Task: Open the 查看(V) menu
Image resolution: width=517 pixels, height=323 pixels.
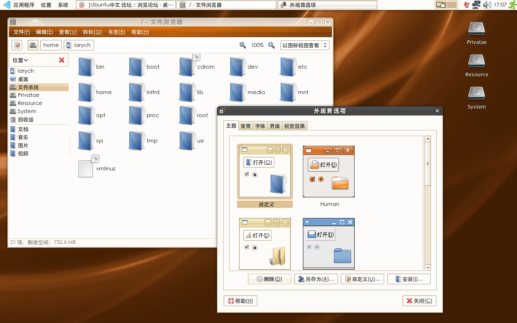Action: 68,32
